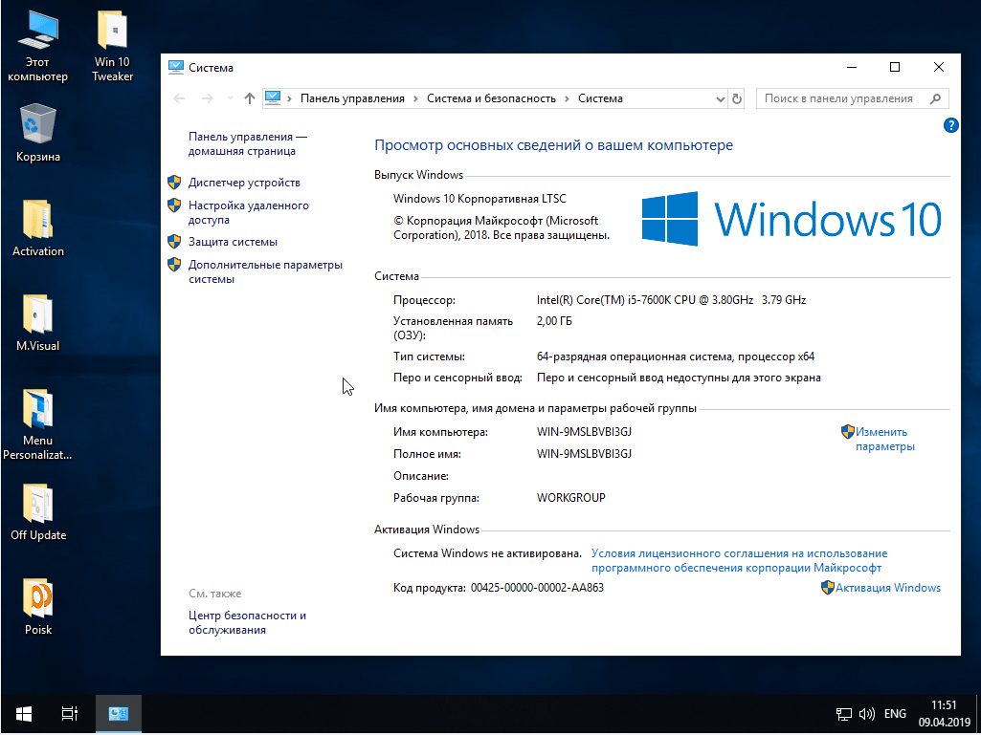Viewport: 981px width, 735px height.
Task: Click the Intel Core i5-7600K processor text
Action: coord(671,300)
